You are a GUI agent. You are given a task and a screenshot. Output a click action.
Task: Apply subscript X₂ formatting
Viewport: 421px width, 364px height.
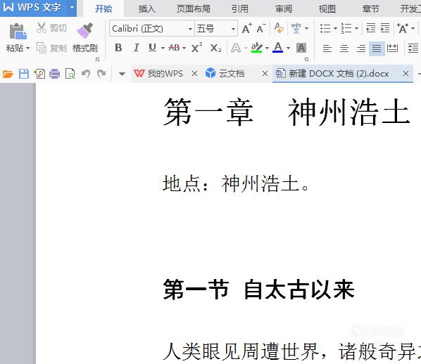pos(216,48)
